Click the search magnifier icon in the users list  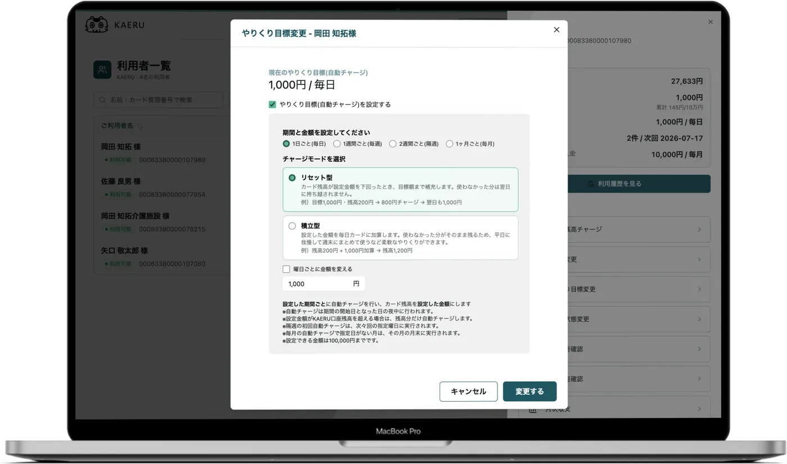(x=102, y=100)
